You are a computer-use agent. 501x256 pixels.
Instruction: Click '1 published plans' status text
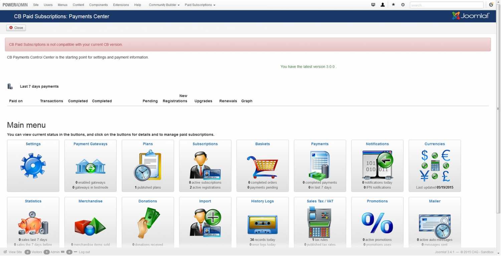pyautogui.click(x=148, y=188)
